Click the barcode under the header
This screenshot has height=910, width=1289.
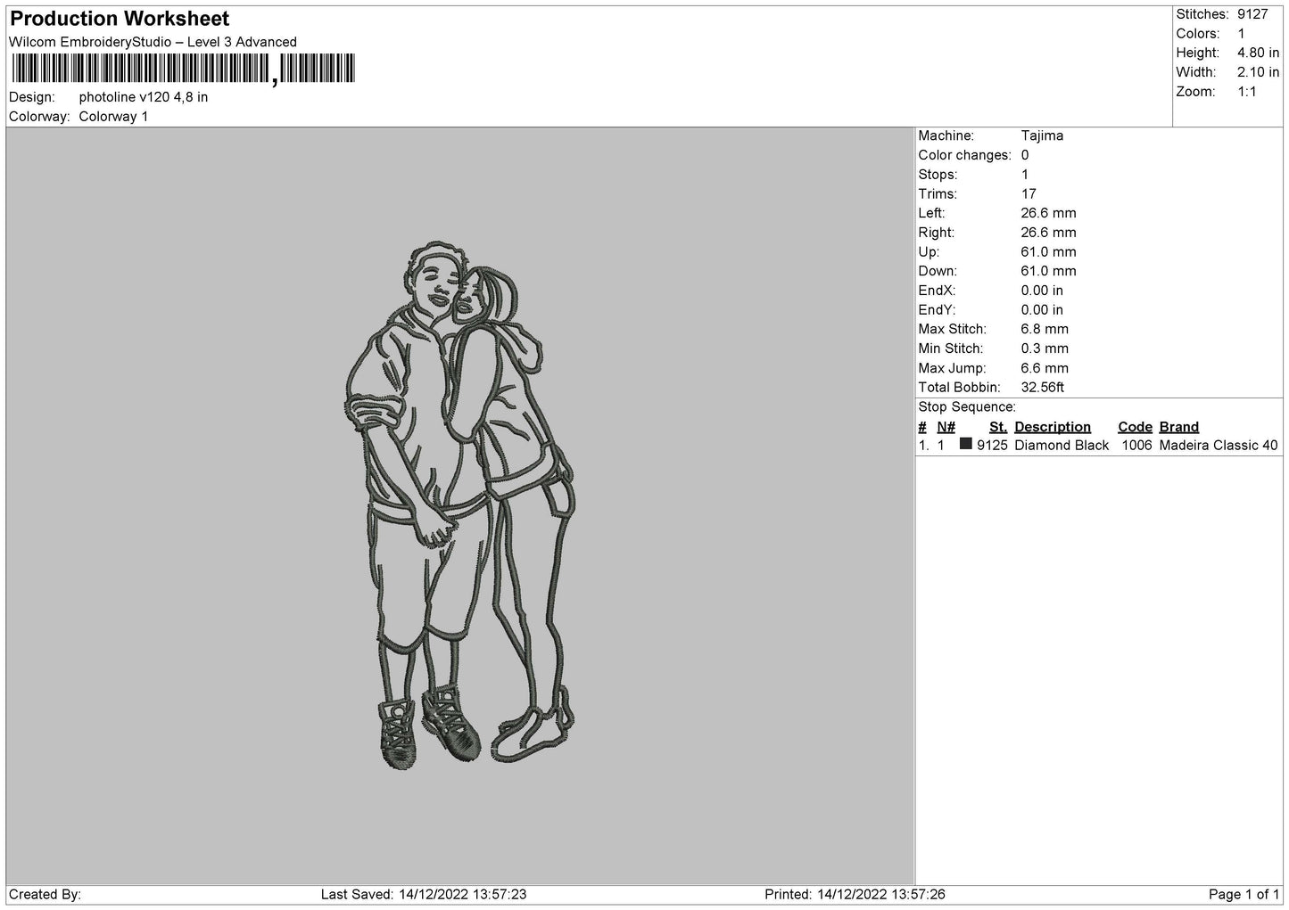(x=183, y=69)
